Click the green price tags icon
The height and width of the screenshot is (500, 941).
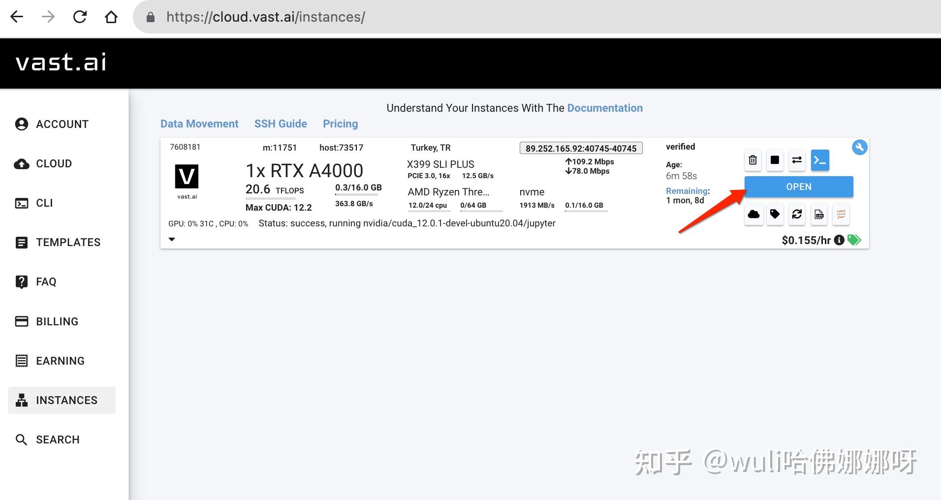(x=854, y=240)
